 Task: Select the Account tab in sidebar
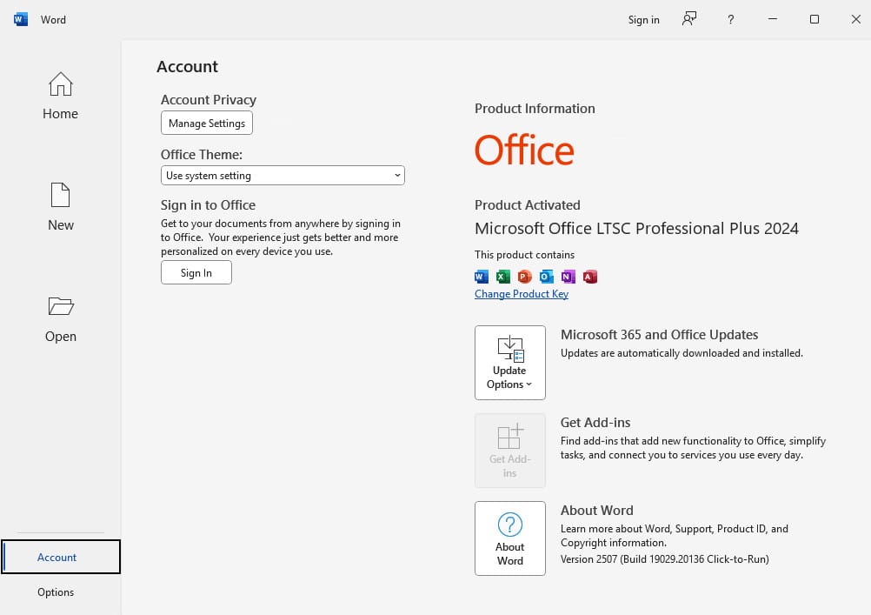pos(61,557)
